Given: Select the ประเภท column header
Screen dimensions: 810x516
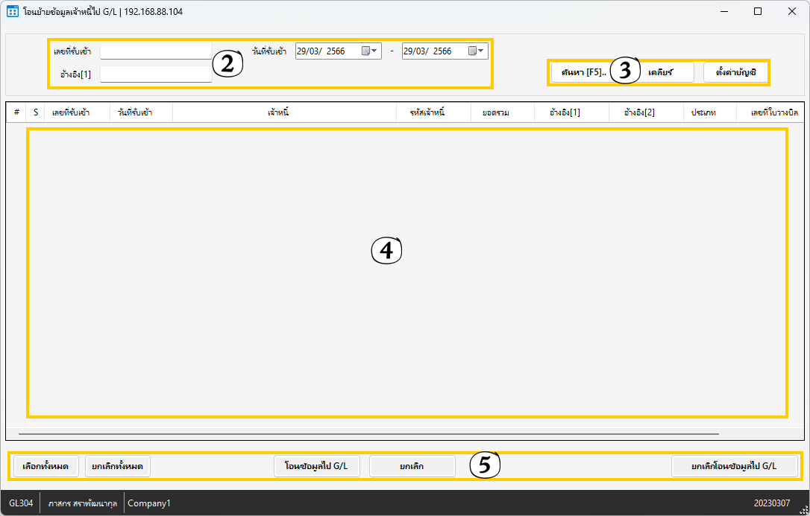Looking at the screenshot, I should point(703,112).
